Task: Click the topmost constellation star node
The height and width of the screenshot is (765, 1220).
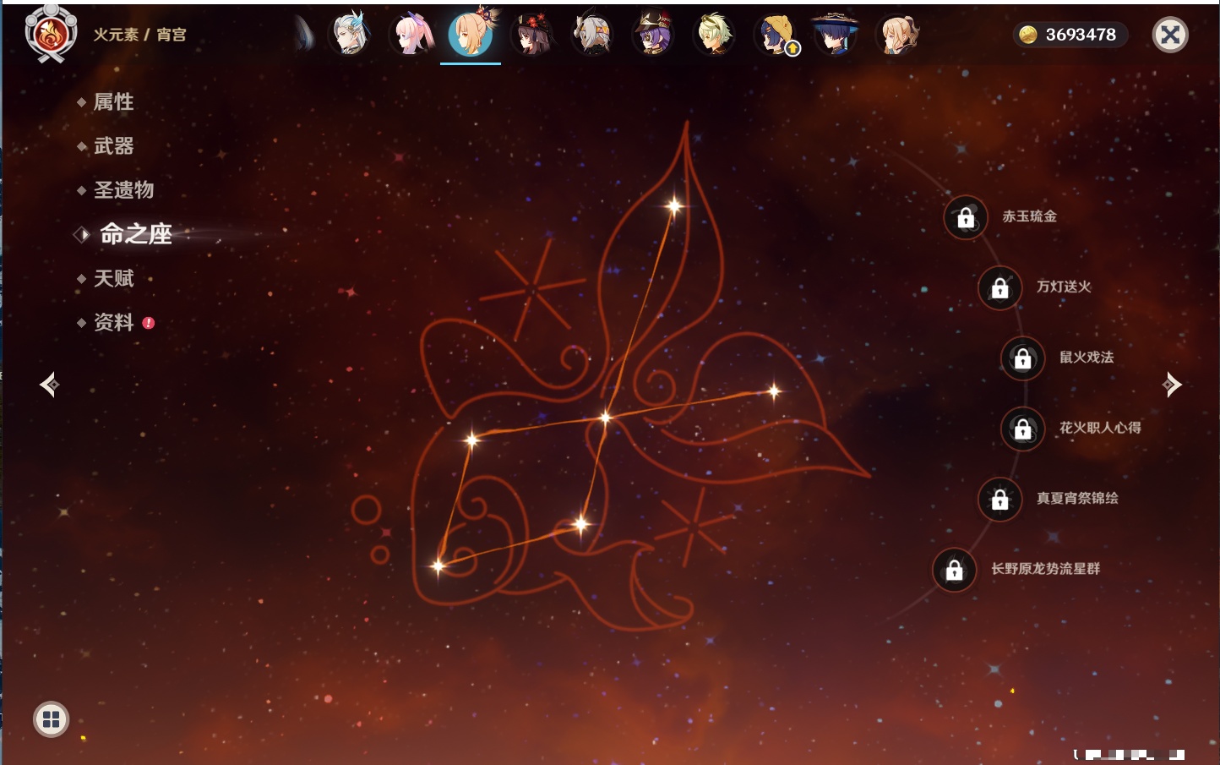Action: tap(674, 205)
